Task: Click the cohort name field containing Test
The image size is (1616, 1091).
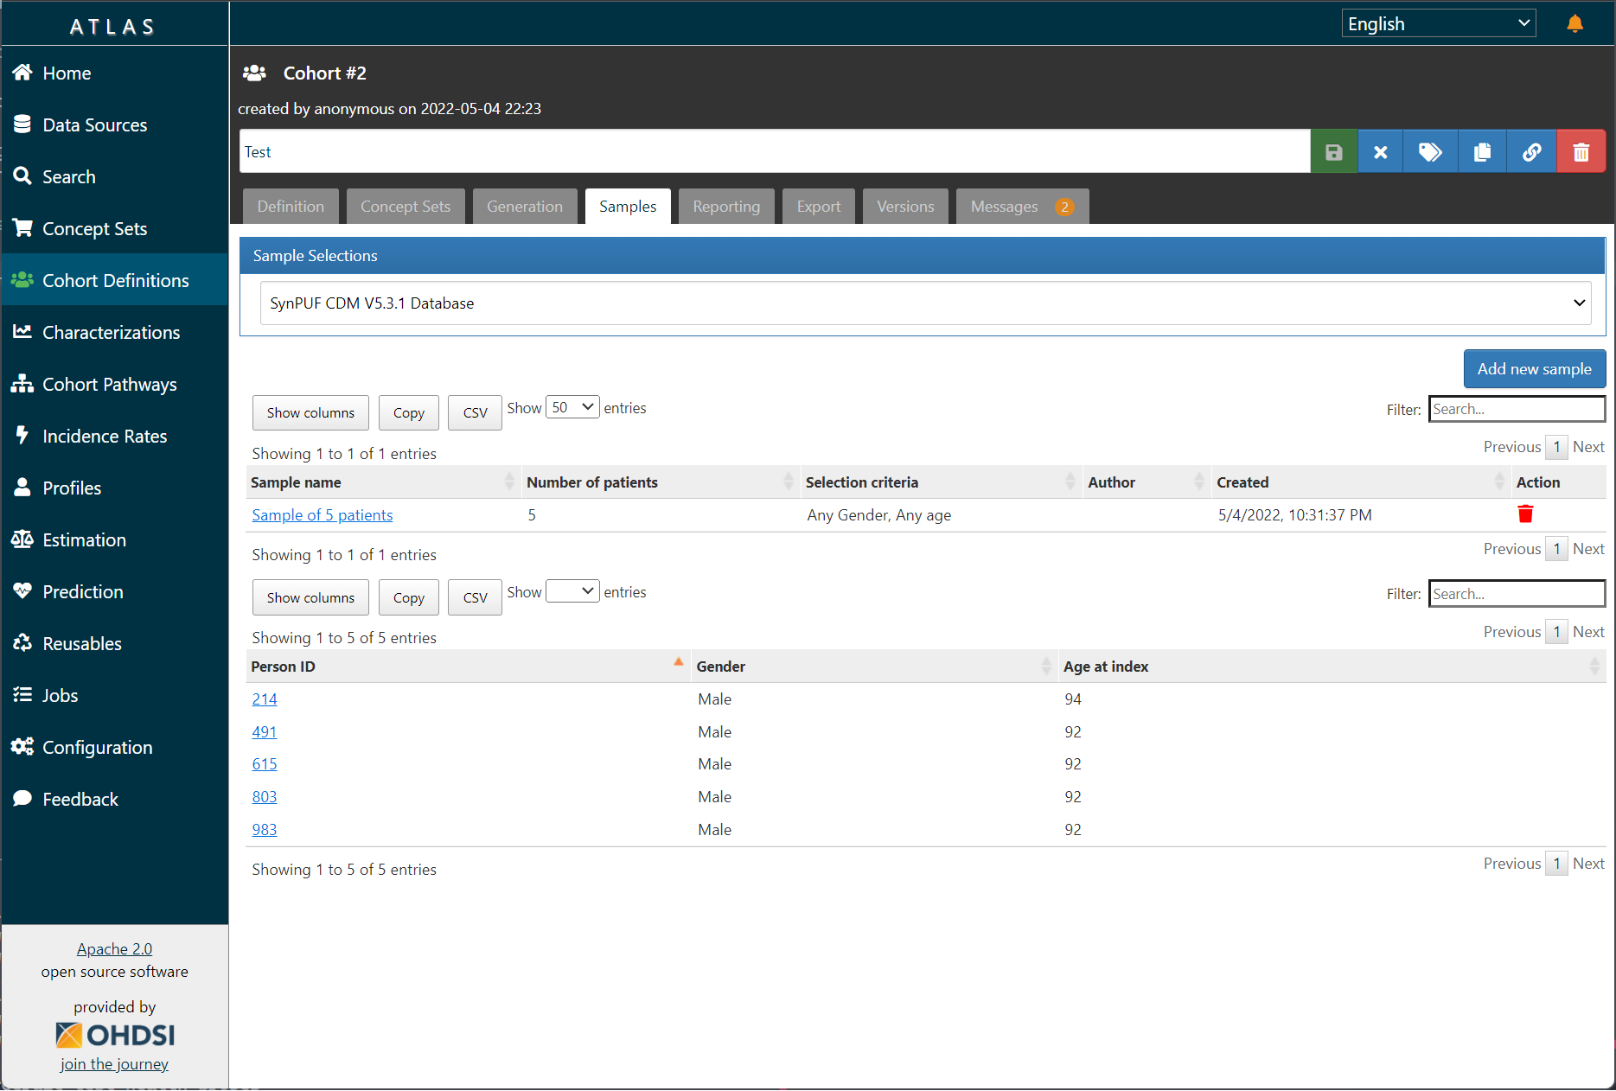Action: 775,152
